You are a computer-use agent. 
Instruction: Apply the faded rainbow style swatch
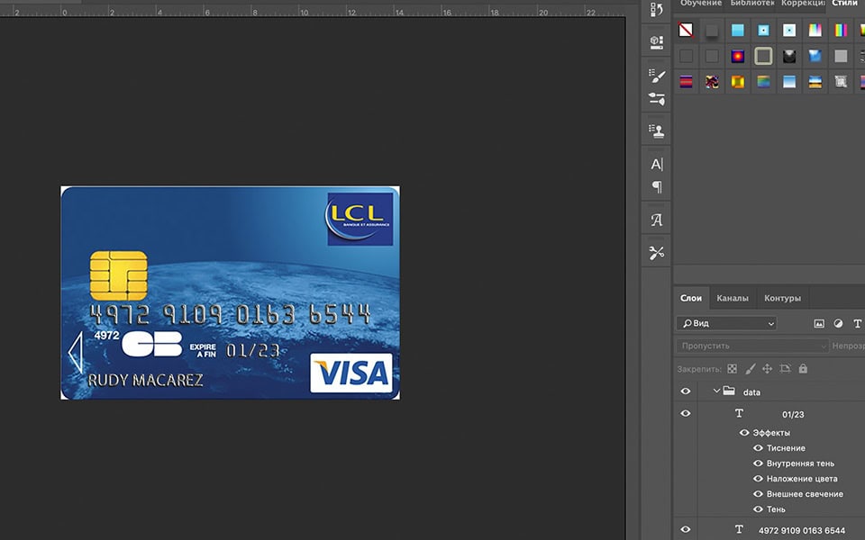(815, 30)
